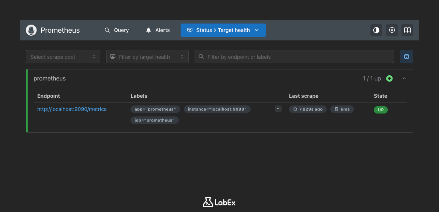Open Prometheus settings via gear icon

click(x=391, y=30)
